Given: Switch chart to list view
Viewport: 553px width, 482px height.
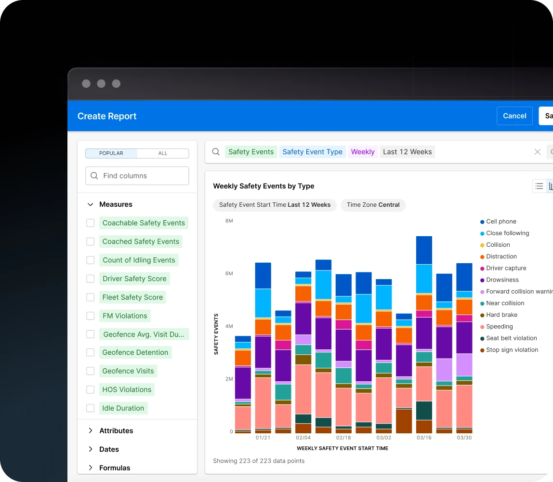Looking at the screenshot, I should (539, 186).
